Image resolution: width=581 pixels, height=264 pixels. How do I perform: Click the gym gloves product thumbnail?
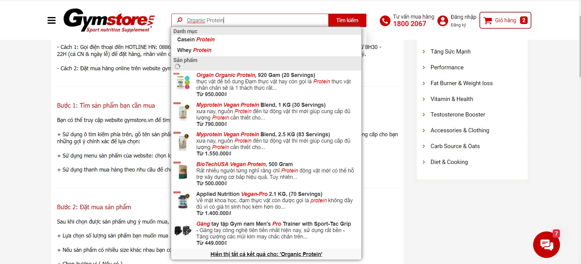tap(183, 231)
